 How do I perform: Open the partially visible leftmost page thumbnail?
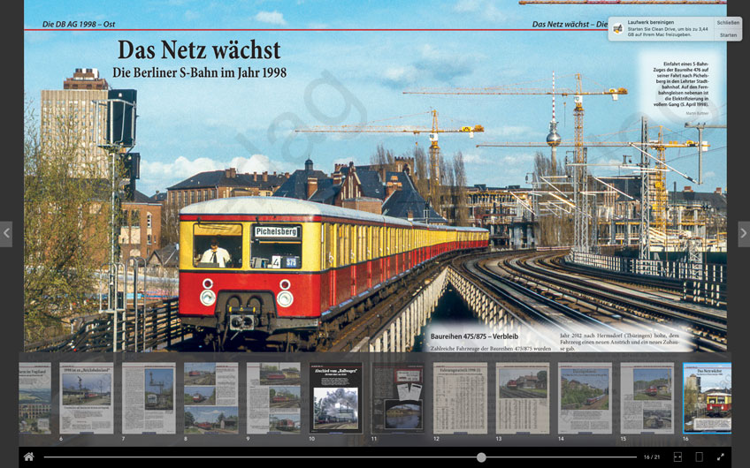(x=34, y=397)
